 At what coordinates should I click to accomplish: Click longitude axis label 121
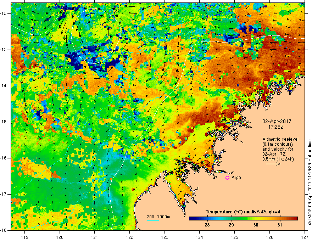coord(95,237)
